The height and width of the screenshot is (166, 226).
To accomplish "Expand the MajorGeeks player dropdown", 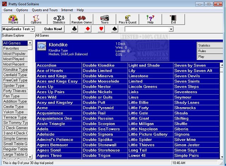I will point(32,29).
